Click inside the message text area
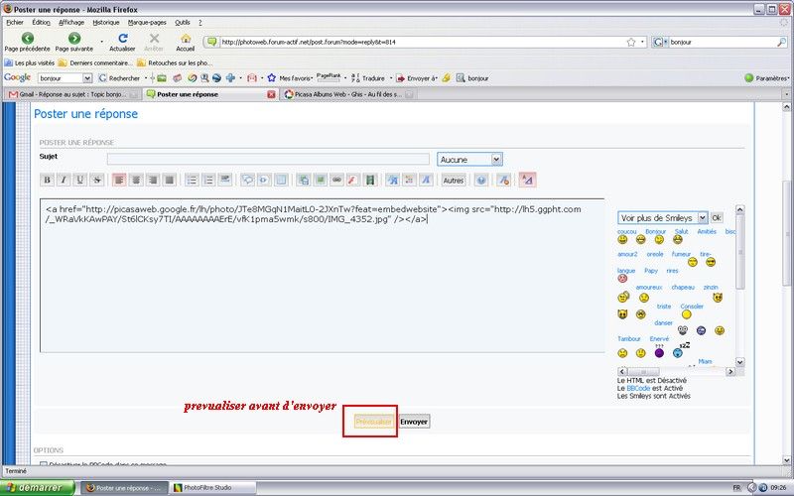 point(322,276)
